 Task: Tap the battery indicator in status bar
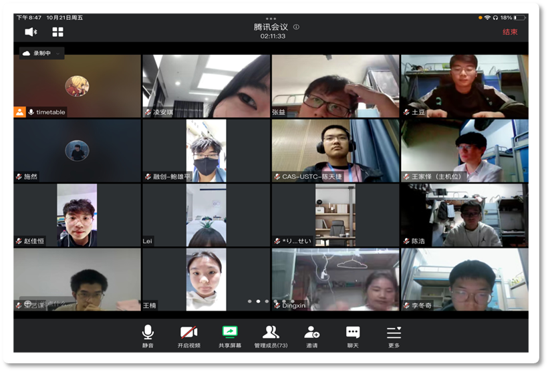coord(519,17)
